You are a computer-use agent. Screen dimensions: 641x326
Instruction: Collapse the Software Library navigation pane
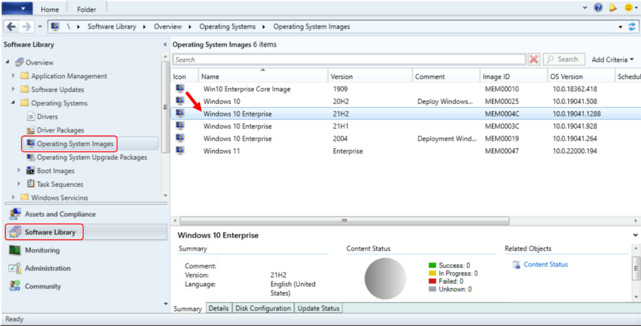click(165, 44)
